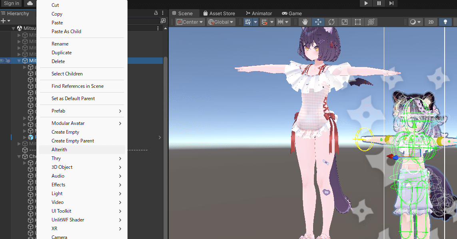Toggle grid visibility in the Scene view
Screen dimensions: 457x239
tap(247, 22)
